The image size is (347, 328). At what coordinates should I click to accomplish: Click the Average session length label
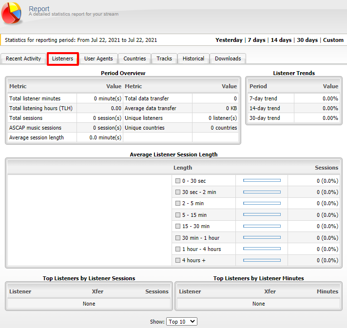pos(36,137)
